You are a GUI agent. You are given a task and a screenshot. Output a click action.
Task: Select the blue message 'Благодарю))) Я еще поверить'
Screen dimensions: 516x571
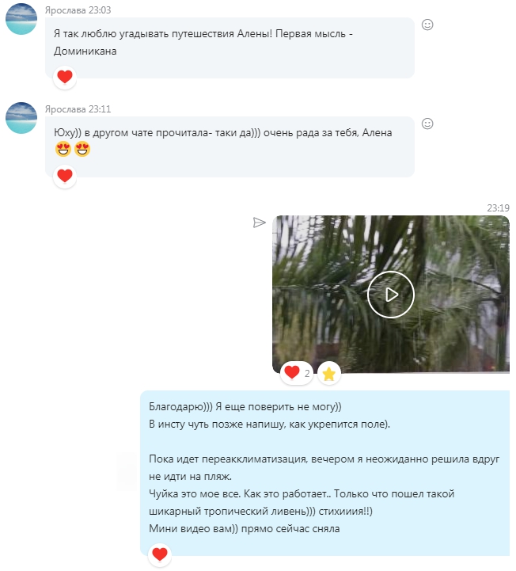point(325,473)
